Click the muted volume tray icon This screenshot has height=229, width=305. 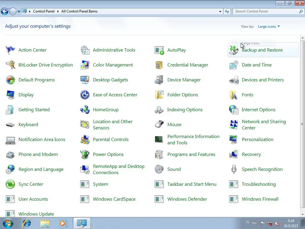[277, 223]
